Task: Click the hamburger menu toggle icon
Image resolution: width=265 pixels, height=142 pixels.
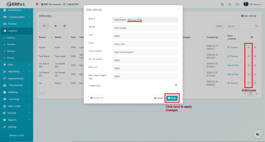Action: [37, 4]
